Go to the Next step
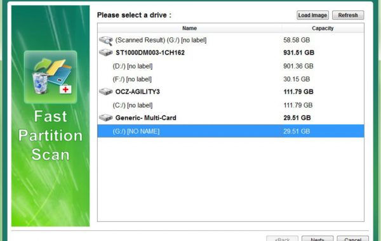Image resolution: width=381 pixels, height=241 pixels. point(317,238)
